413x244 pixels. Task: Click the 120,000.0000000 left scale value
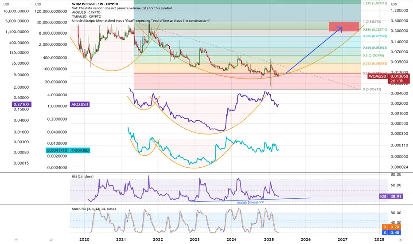coord(51,12)
